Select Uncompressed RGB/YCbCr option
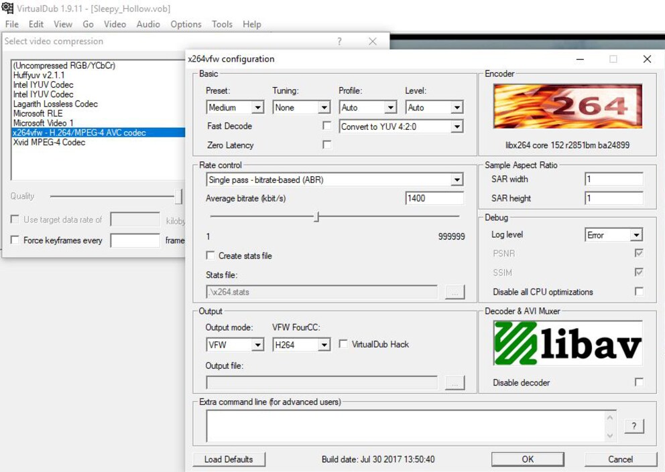 pos(64,65)
